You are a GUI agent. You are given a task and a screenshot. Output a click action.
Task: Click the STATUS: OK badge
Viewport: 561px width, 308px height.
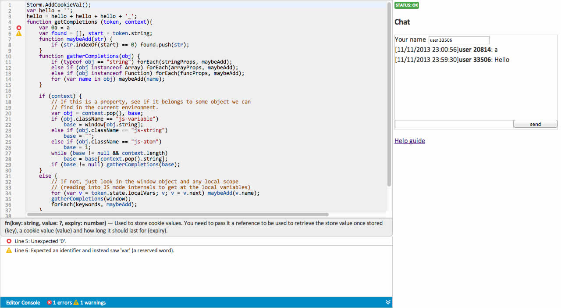click(407, 5)
